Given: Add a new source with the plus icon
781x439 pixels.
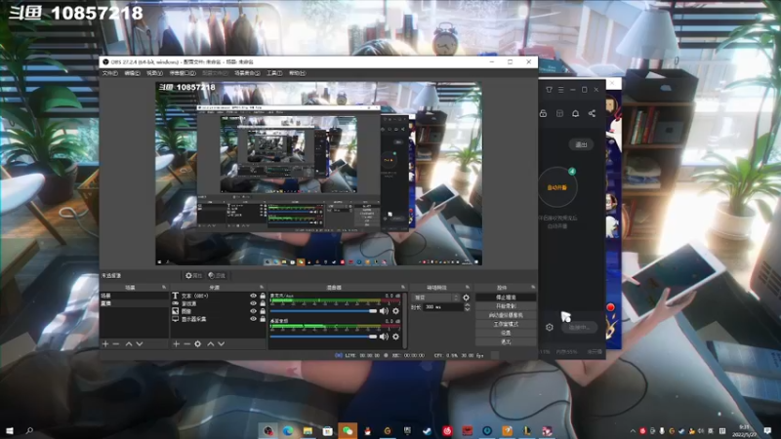Looking at the screenshot, I should (x=176, y=344).
